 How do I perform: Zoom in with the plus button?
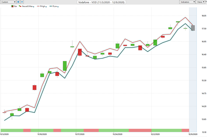tap(18, 2)
